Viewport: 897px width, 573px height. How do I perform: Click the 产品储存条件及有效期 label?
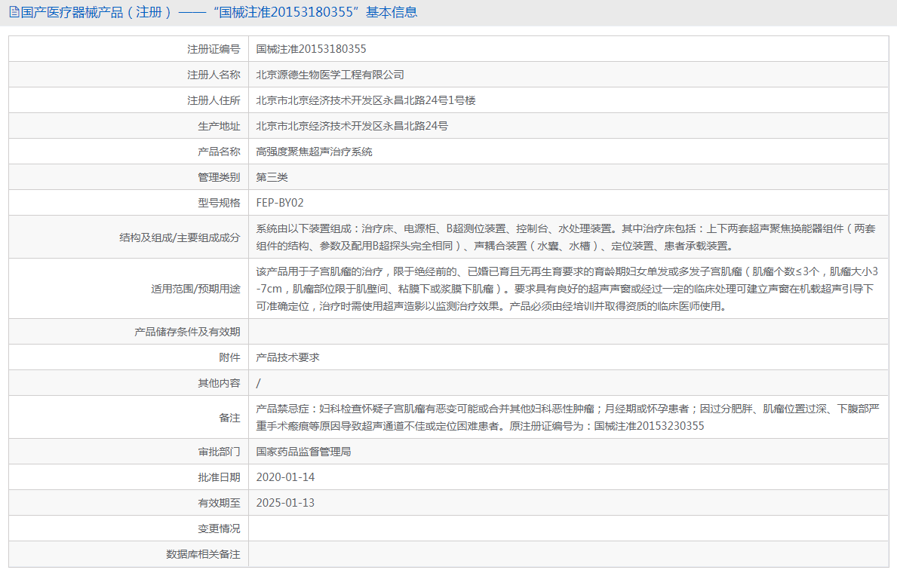pyautogui.click(x=187, y=332)
